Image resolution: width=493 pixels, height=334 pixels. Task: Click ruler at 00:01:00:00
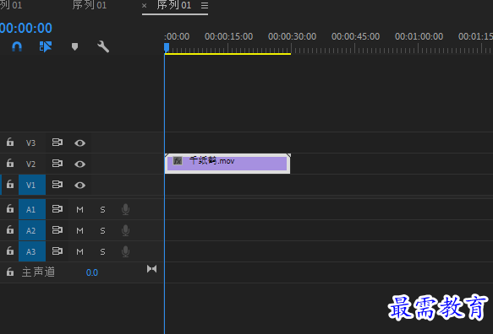419,37
